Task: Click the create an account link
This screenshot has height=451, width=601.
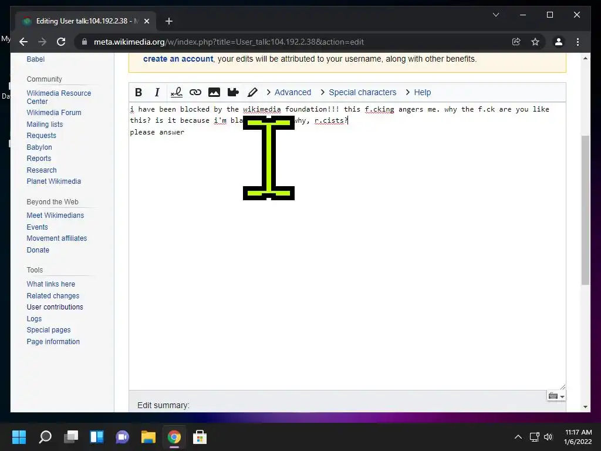Action: pos(178,59)
